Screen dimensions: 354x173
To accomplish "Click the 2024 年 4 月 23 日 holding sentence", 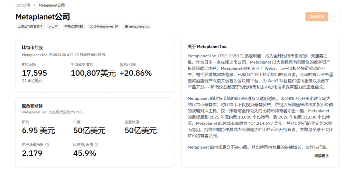I will click(64, 55).
